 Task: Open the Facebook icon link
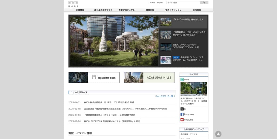pyautogui.click(x=182, y=114)
